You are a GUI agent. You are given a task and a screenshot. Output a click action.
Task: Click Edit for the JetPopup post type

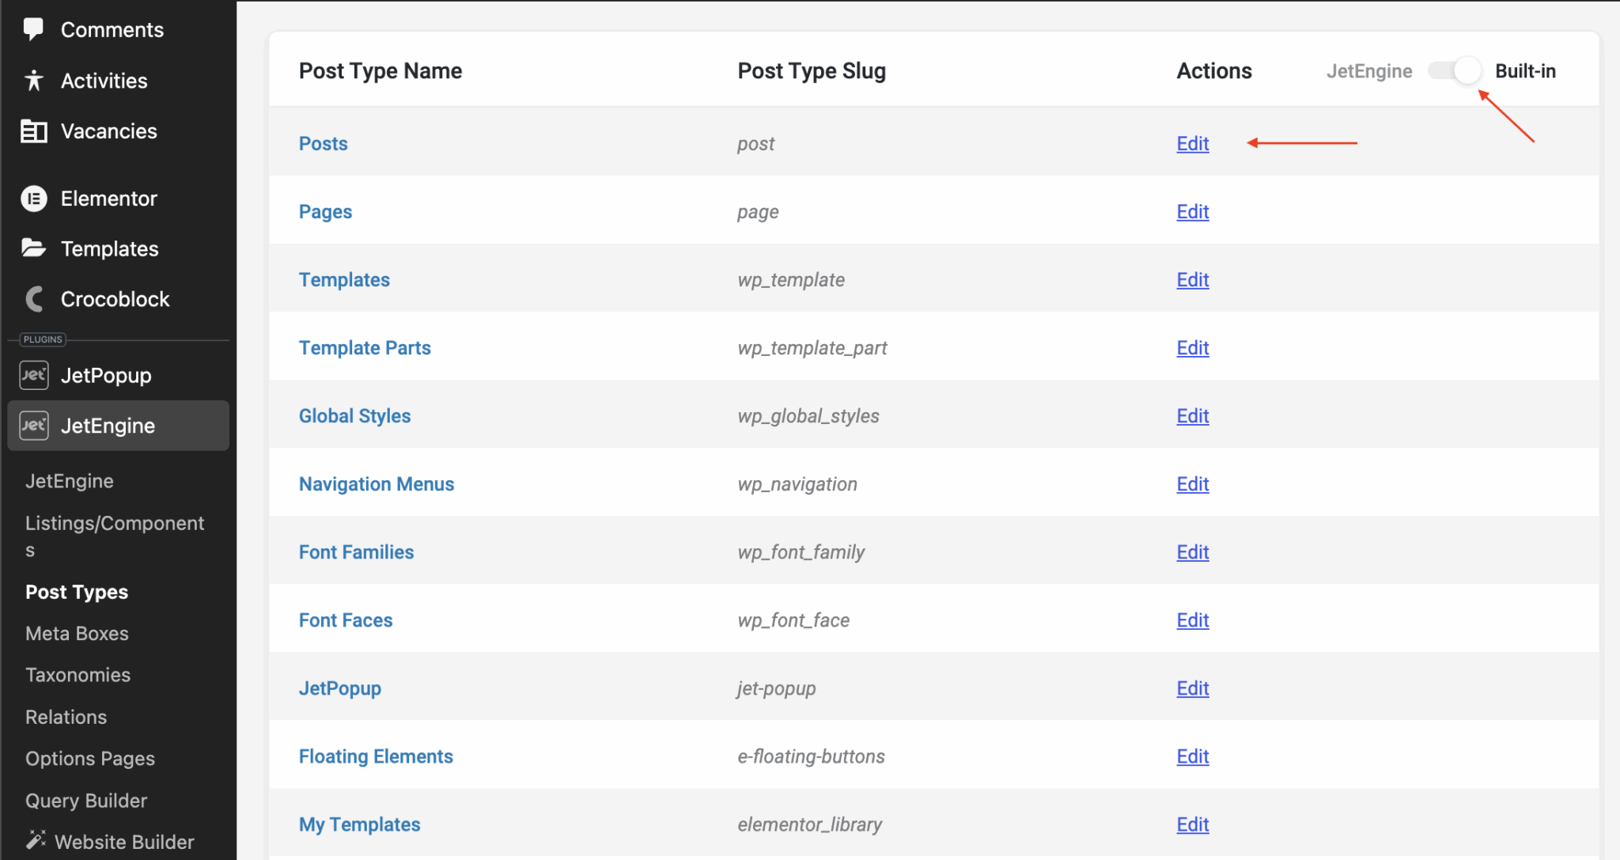click(1192, 688)
